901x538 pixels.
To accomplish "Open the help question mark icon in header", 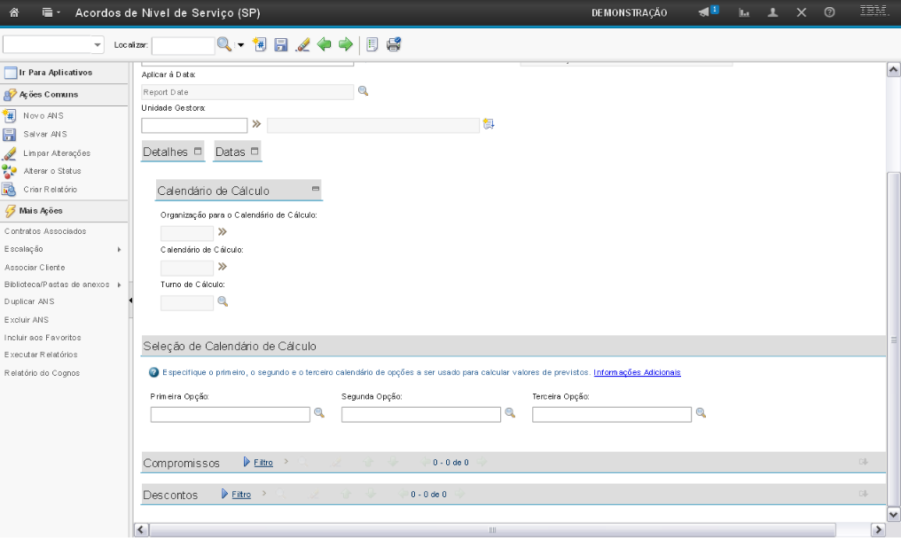I will [829, 12].
